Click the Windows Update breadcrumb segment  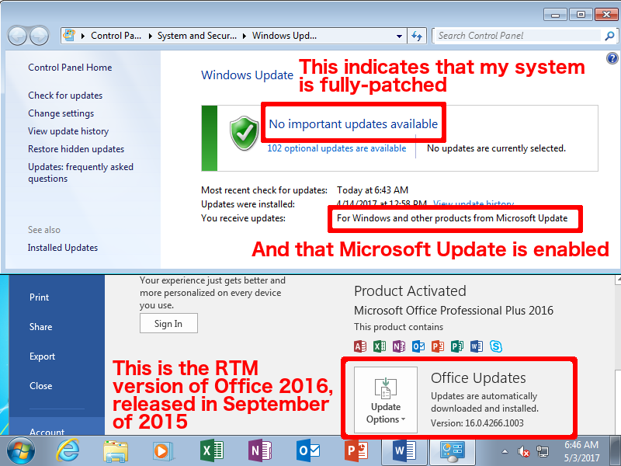(284, 36)
